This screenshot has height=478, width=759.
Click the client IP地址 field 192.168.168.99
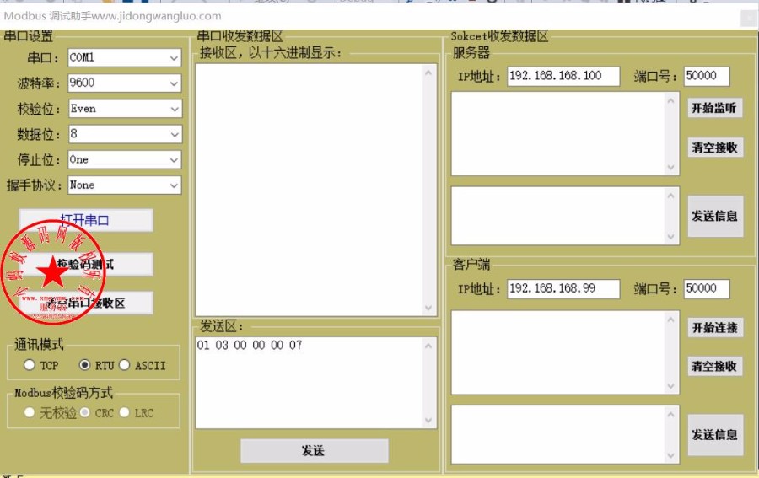[563, 289]
